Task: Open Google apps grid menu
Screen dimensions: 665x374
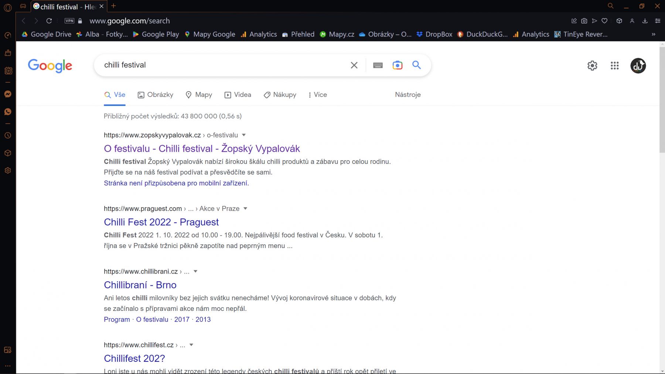Action: [x=614, y=66]
